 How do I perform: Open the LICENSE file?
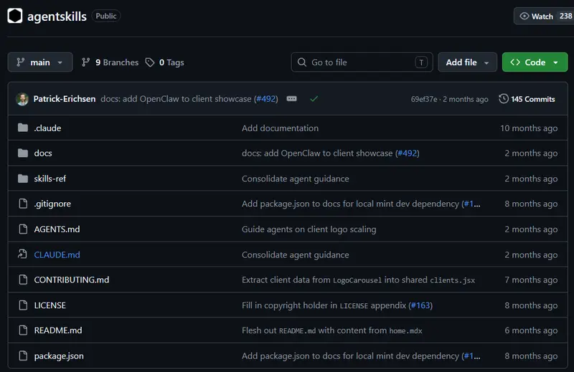click(x=50, y=305)
